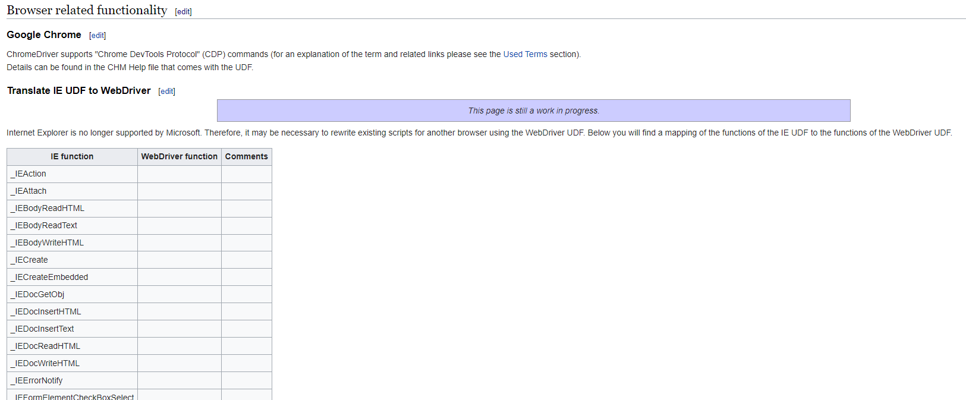Viewport: 966px width, 400px height.
Task: Click the _IEAttach table cell
Action: [72, 191]
